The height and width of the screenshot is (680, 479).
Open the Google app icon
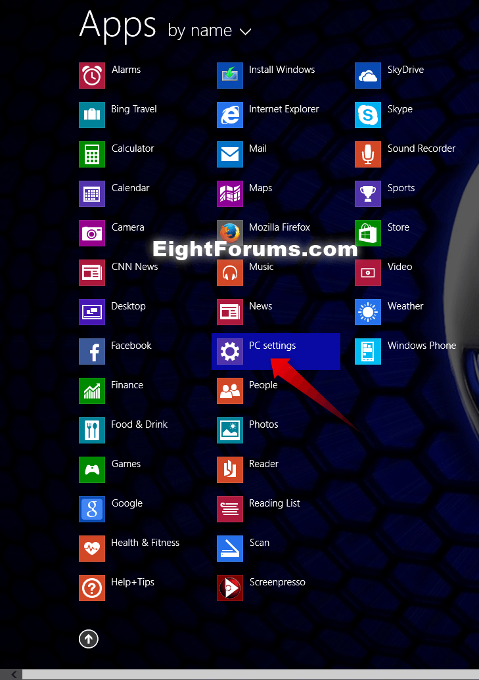coord(91,510)
